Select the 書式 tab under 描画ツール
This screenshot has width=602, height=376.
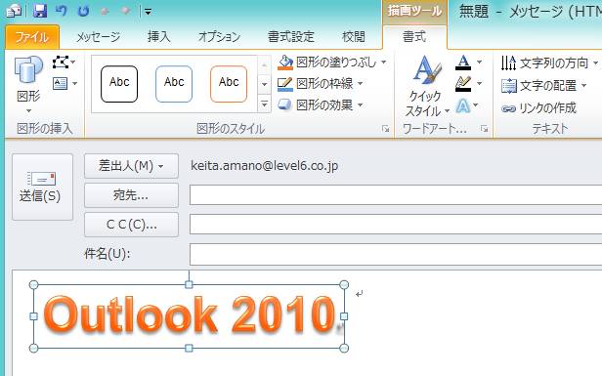click(x=414, y=37)
